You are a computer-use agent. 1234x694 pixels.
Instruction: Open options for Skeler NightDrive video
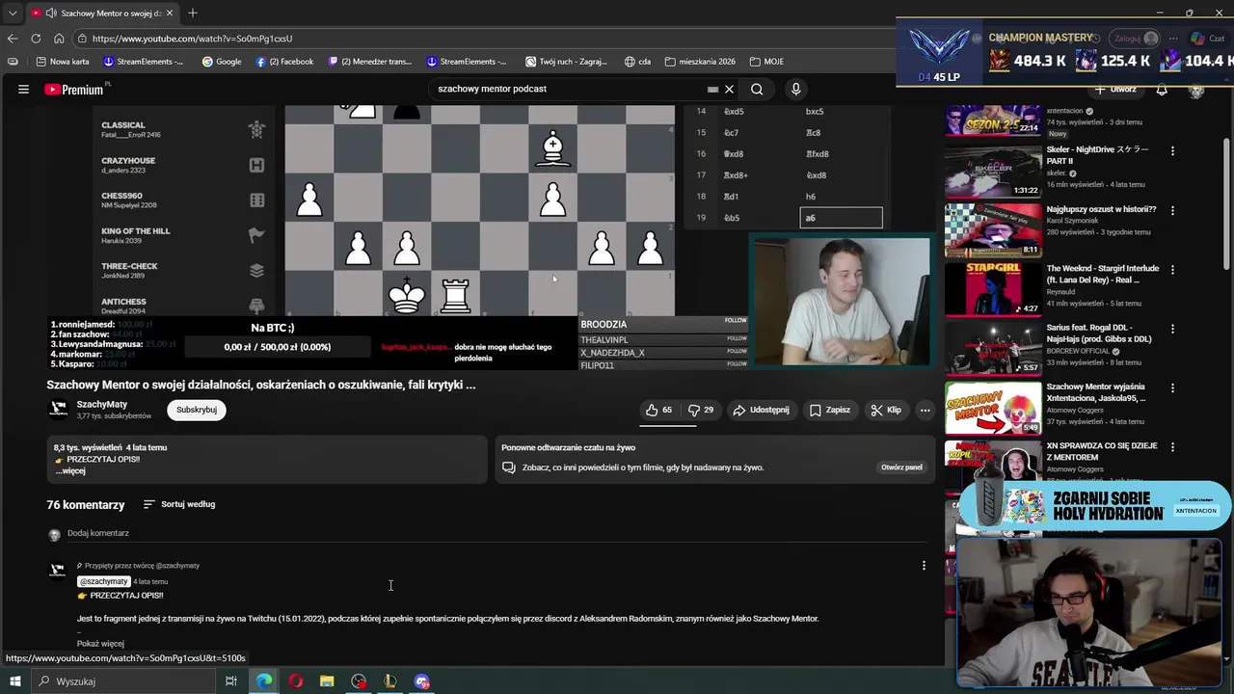tap(1172, 151)
